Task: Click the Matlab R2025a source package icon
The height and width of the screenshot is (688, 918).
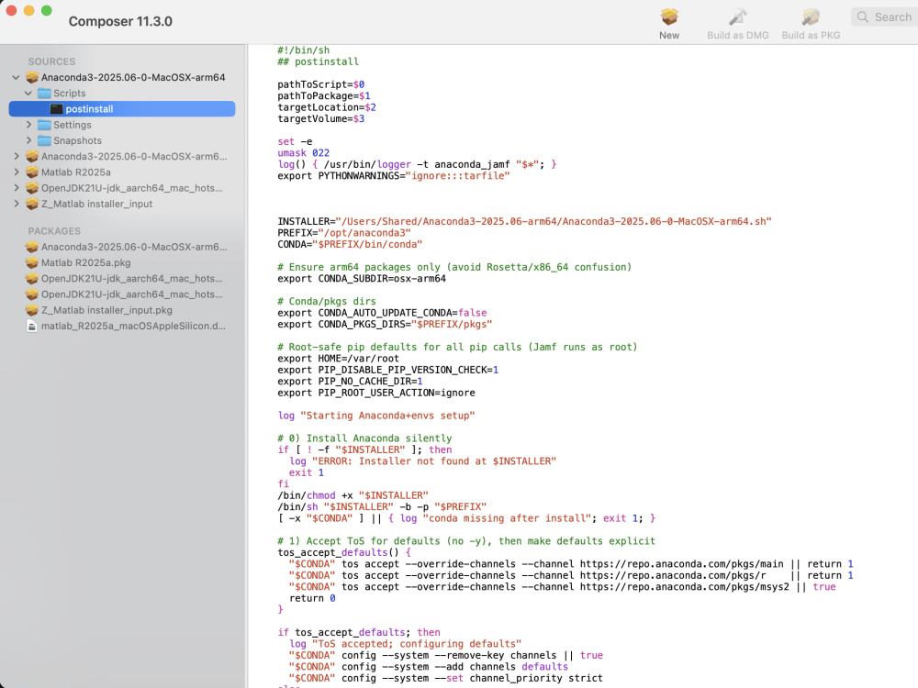Action: click(x=32, y=172)
